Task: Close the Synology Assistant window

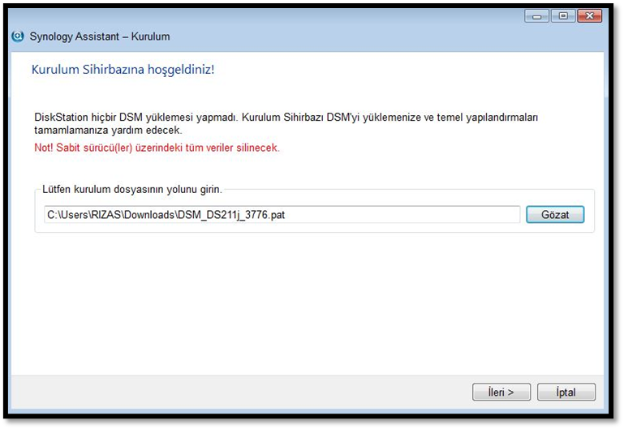Action: pos(588,15)
